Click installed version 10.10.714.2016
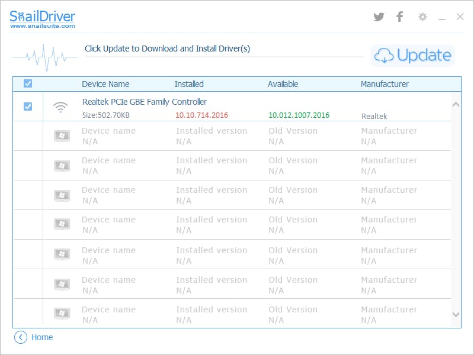The height and width of the screenshot is (355, 474). tap(201, 115)
